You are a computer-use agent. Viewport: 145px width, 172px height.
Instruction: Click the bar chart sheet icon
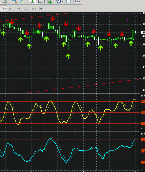click(69, 2)
